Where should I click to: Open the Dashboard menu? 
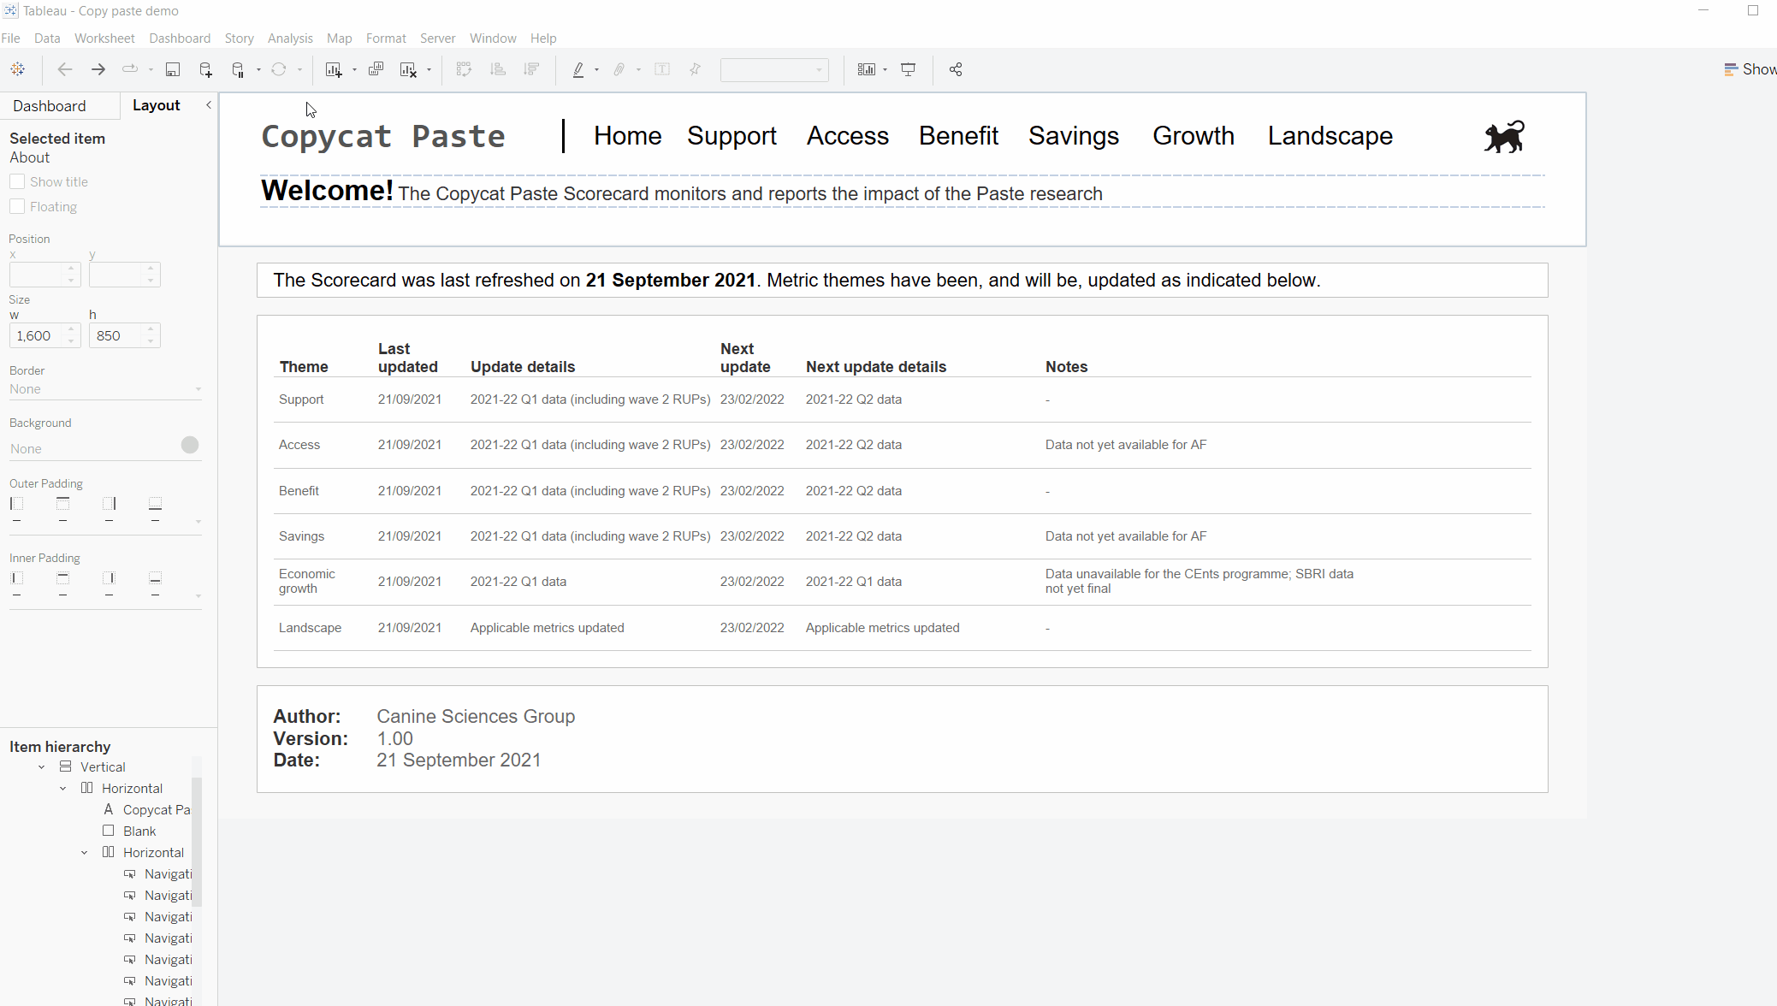click(x=180, y=38)
